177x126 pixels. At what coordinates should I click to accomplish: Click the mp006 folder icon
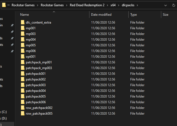coord(23,51)
